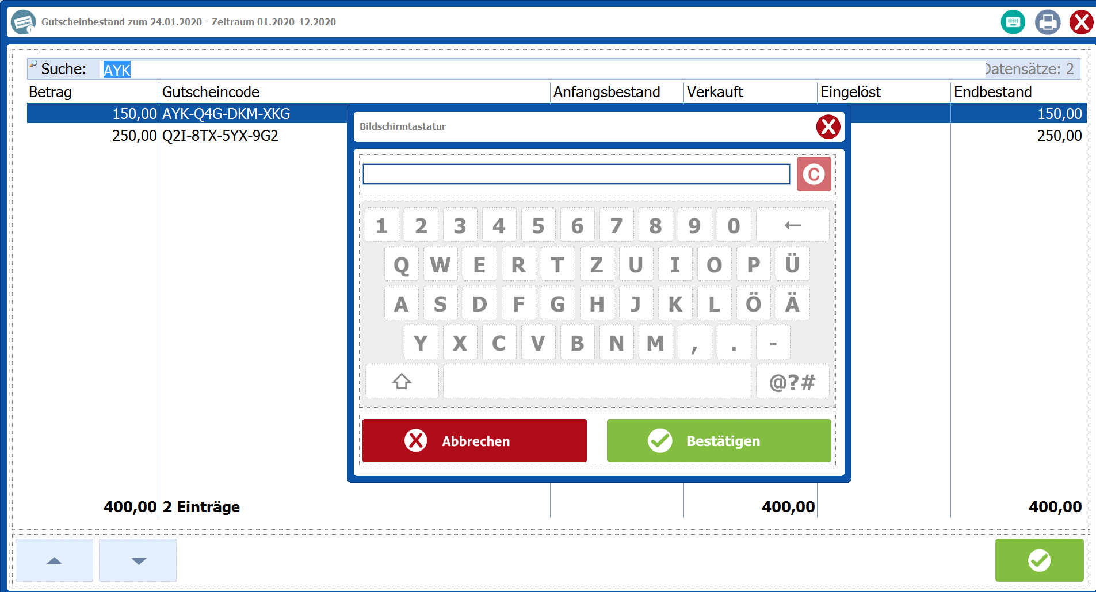Viewport: 1096px width, 592px height.
Task: Toggle the Shift key on keyboard
Action: [x=402, y=381]
